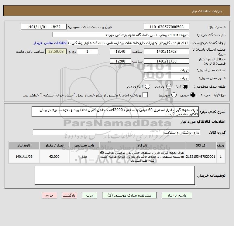Image resolution: width=234 pixels, height=226 pixels.
Task: Click the 12:00 validity time field
Action: click(120, 61)
